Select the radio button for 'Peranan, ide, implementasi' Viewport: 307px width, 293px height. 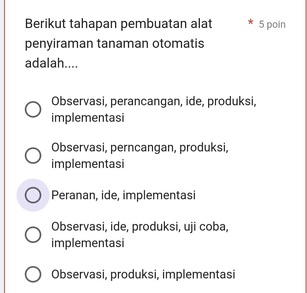(34, 195)
